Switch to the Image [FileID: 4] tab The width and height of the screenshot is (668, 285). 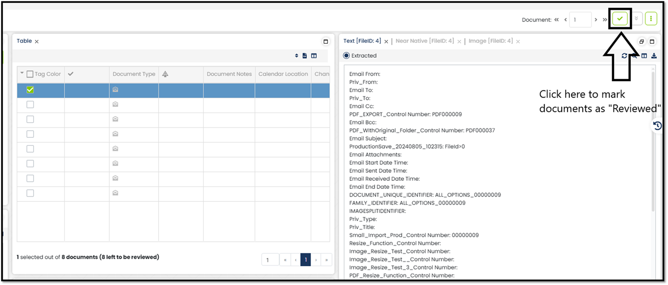pyautogui.click(x=491, y=41)
